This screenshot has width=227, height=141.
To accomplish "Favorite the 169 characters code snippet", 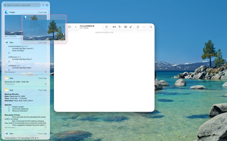I will tap(46, 72).
